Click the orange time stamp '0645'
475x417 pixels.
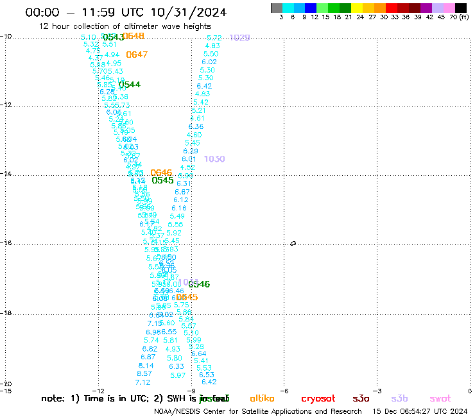tap(187, 297)
